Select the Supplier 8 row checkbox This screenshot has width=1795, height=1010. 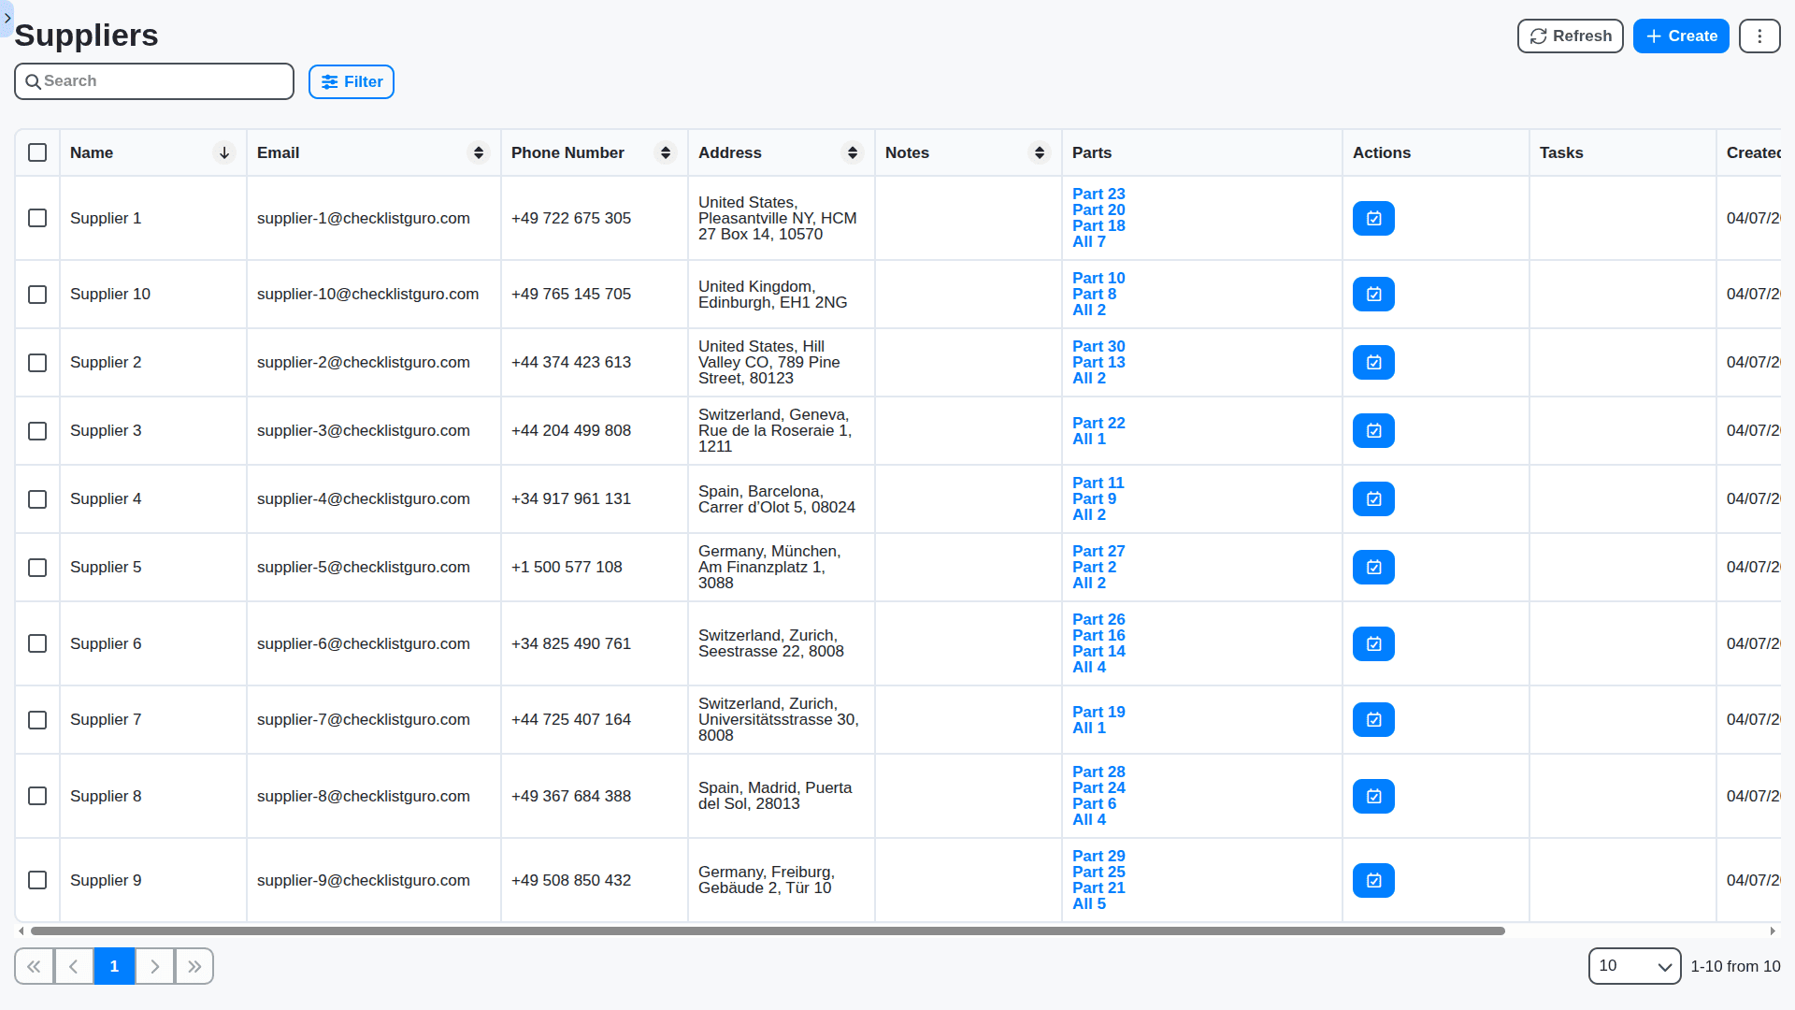[37, 796]
